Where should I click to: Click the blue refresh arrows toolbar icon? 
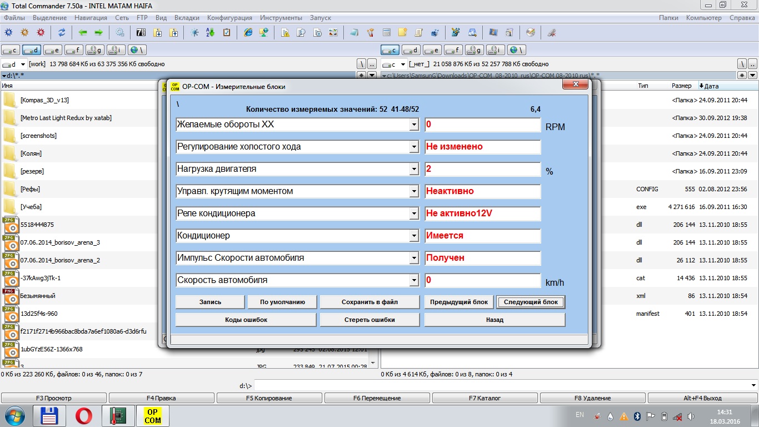[62, 33]
